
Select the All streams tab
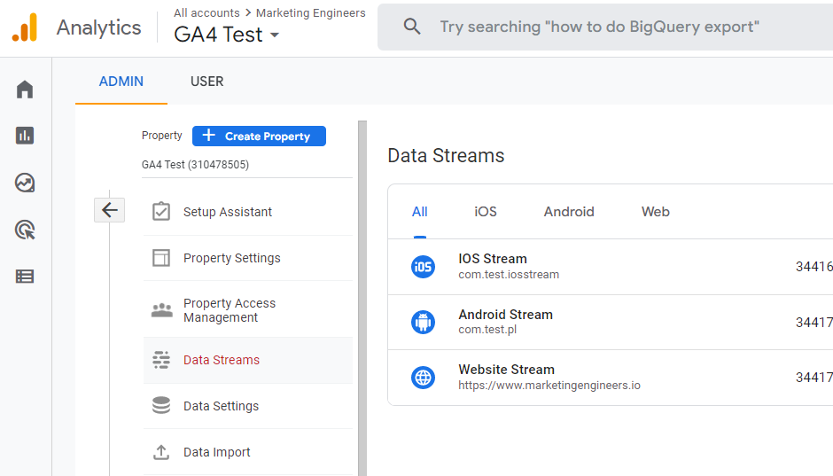point(420,212)
